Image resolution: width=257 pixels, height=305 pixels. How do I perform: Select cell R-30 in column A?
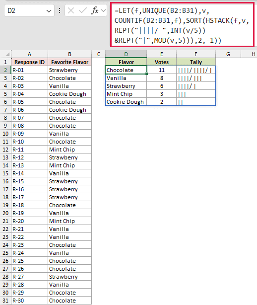30,301
